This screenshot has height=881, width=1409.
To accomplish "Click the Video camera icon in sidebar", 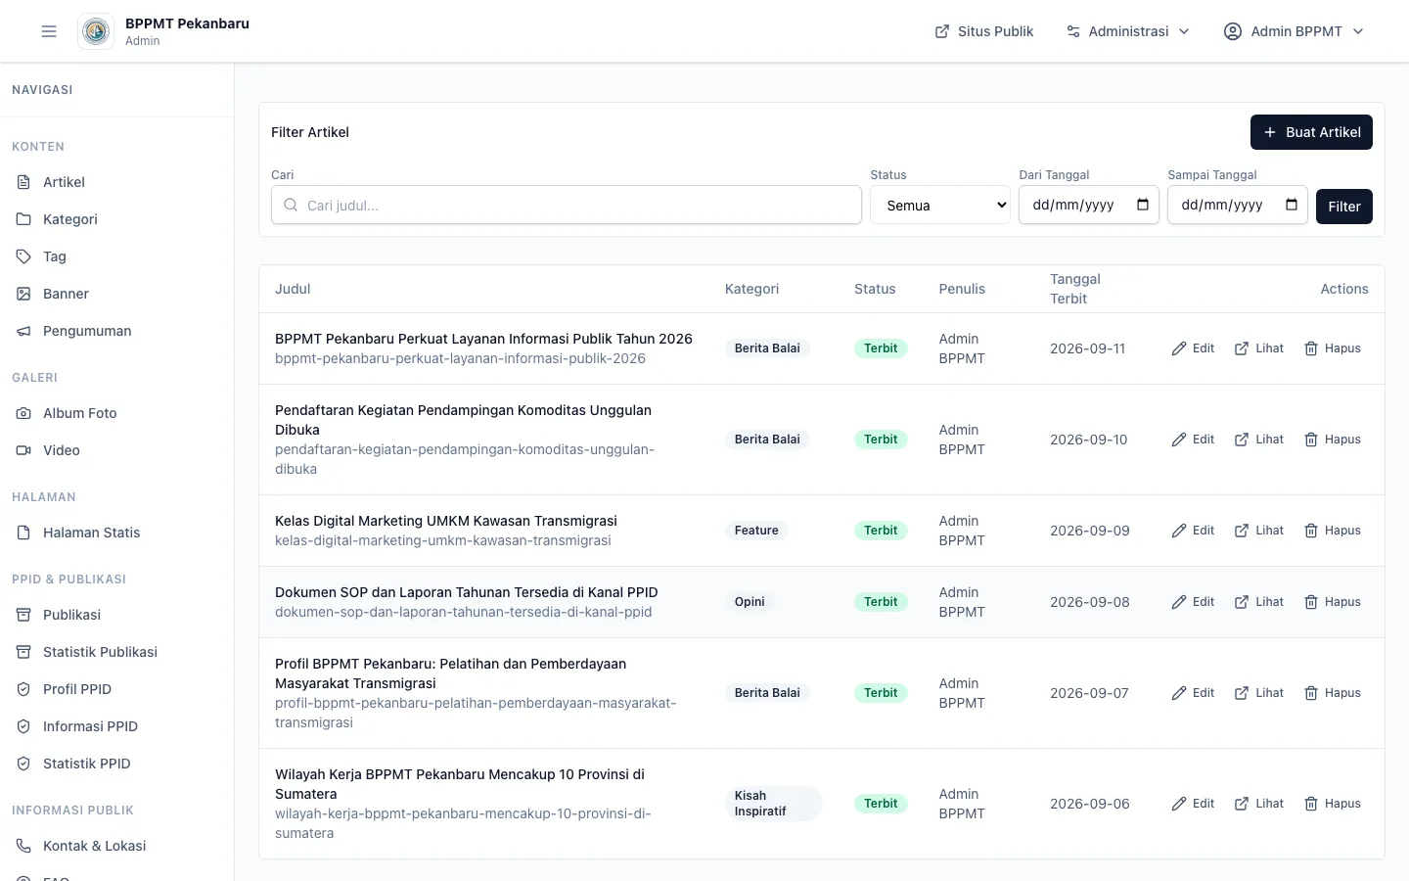I will click(23, 450).
